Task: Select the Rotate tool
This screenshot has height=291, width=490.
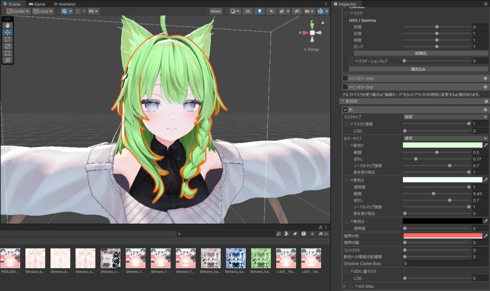Action: [x=8, y=39]
